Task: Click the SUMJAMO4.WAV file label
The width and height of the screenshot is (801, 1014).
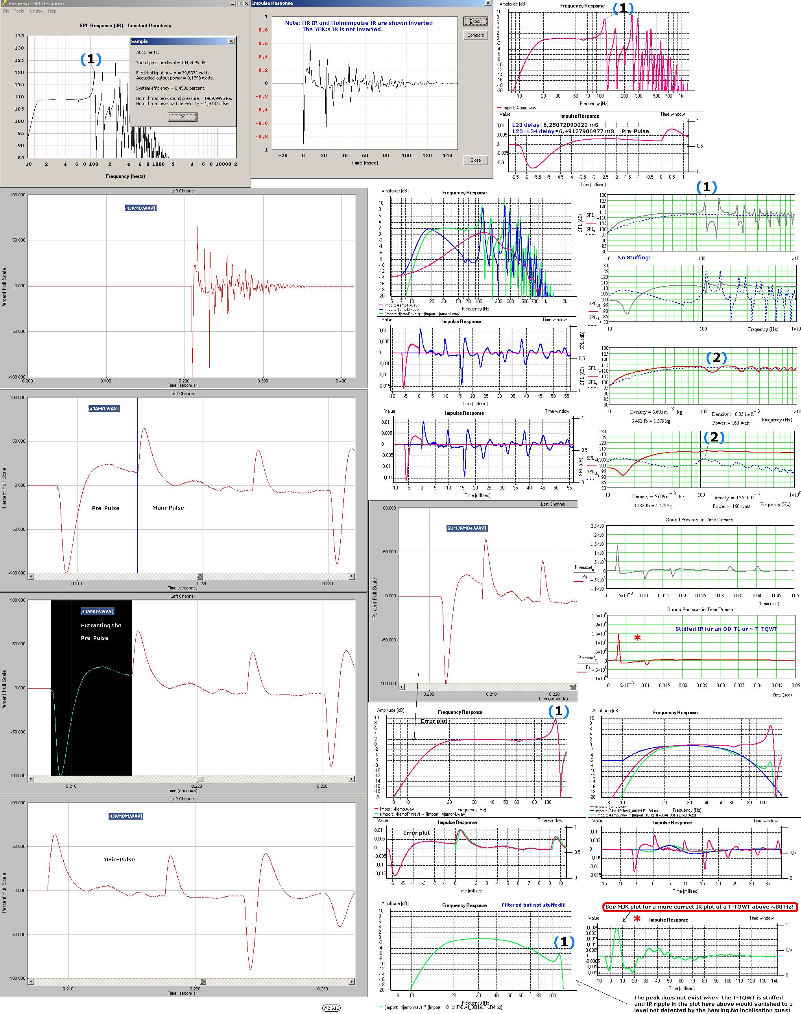Action: 467,528
